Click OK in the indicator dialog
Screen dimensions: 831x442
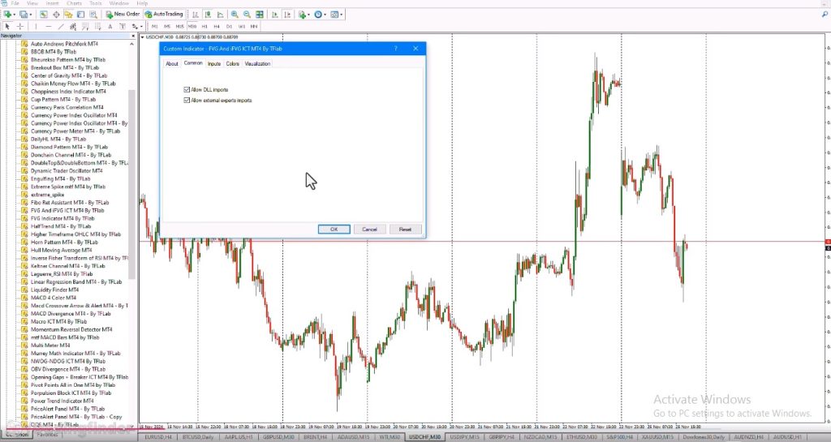334,230
